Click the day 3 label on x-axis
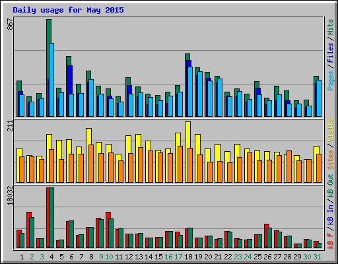338x264 pixels. pos(42,257)
